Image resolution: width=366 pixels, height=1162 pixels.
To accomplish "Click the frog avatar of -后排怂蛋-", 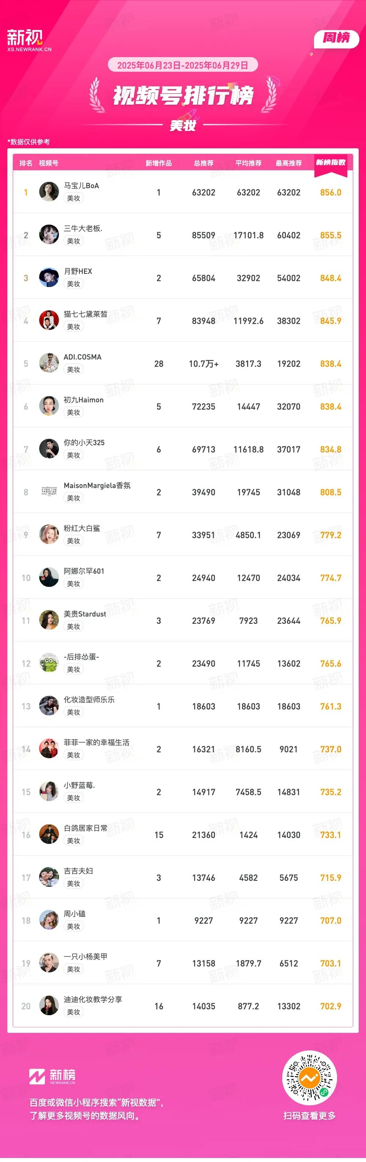I will click(x=49, y=663).
